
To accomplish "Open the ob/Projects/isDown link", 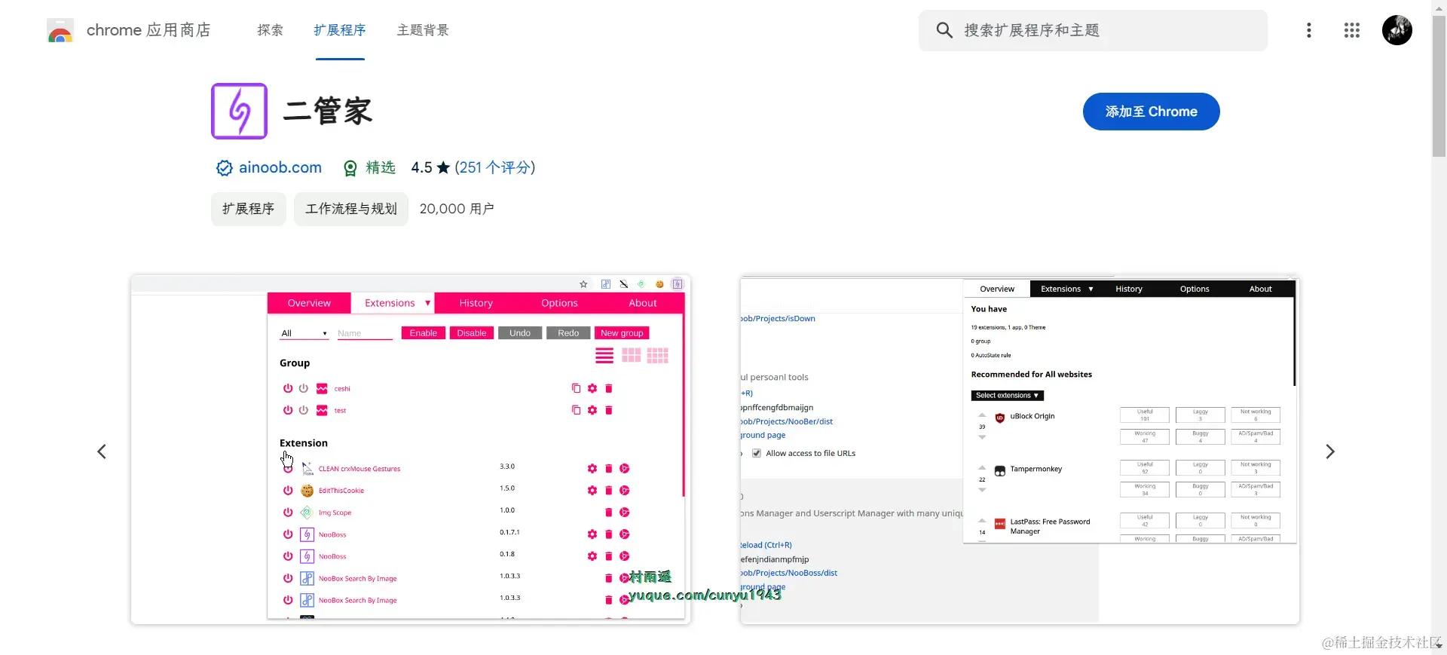I will [x=778, y=318].
